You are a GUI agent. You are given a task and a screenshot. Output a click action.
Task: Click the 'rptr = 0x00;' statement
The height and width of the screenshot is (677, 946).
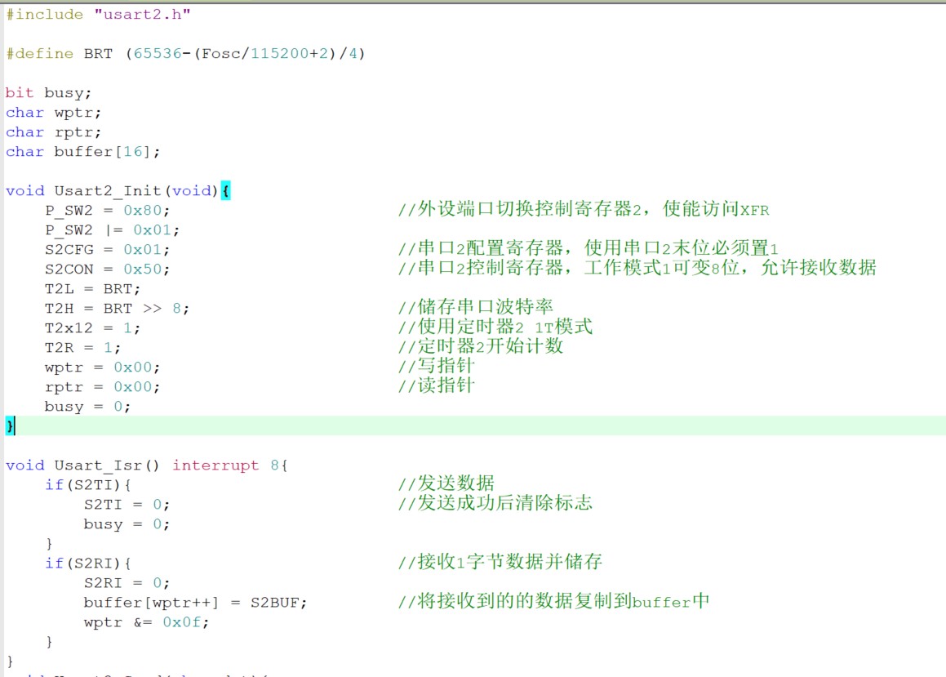tap(103, 387)
